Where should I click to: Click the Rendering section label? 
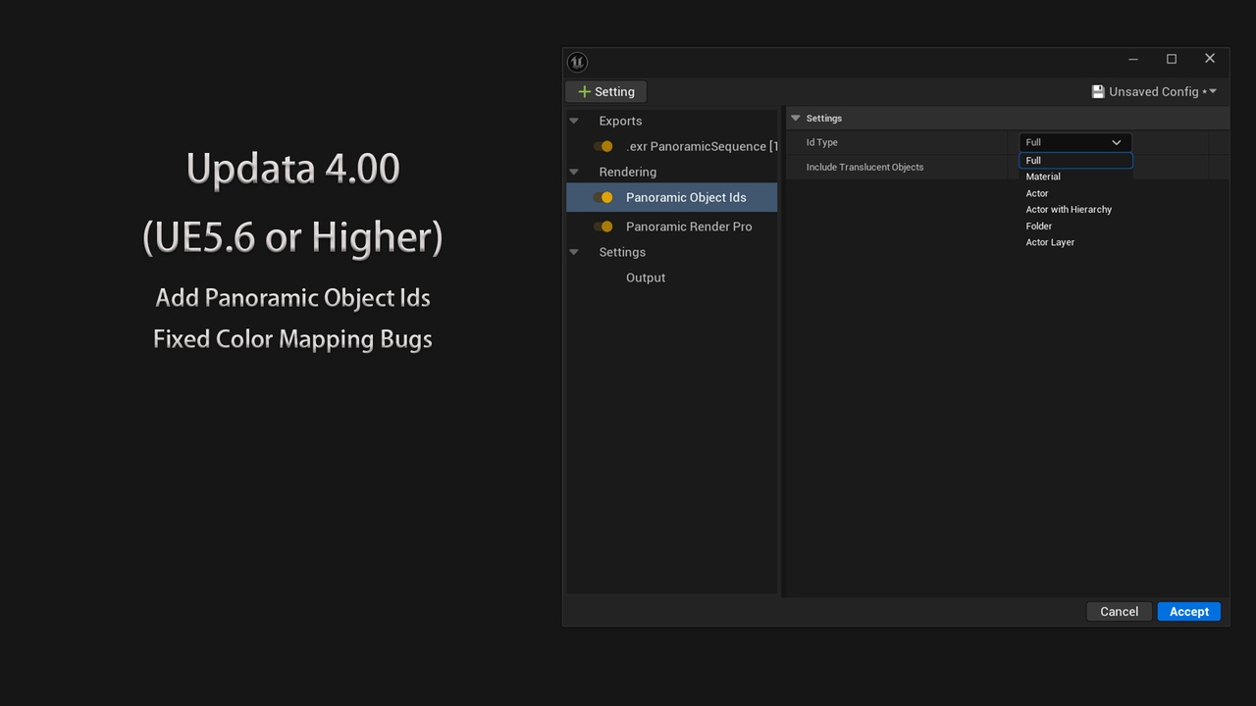(627, 172)
